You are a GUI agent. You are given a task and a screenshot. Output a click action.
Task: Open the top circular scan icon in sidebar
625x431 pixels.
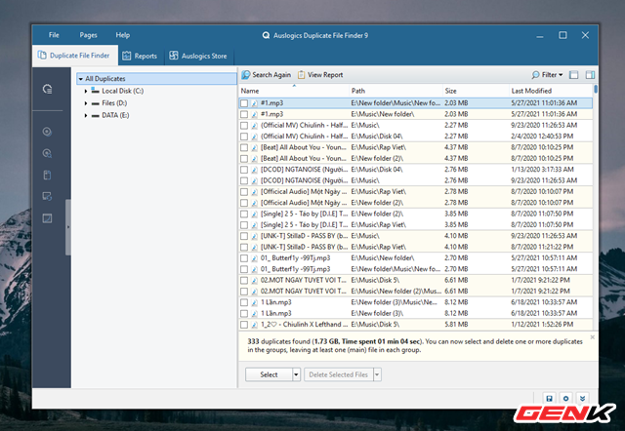tap(48, 89)
